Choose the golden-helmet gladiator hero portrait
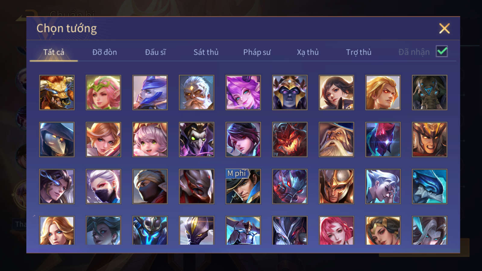 coord(336,186)
